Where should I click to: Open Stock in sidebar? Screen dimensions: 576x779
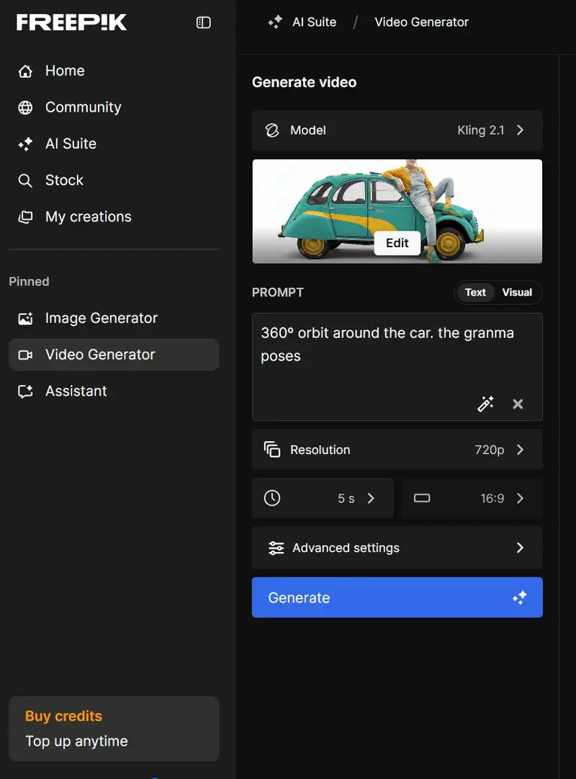pyautogui.click(x=65, y=180)
